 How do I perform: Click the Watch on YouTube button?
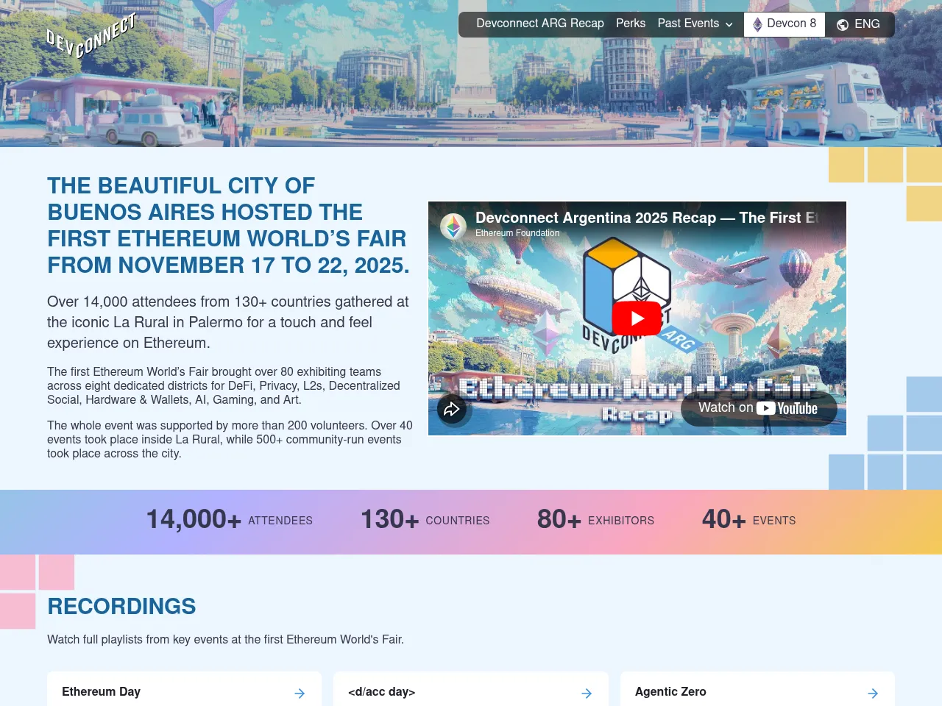759,408
